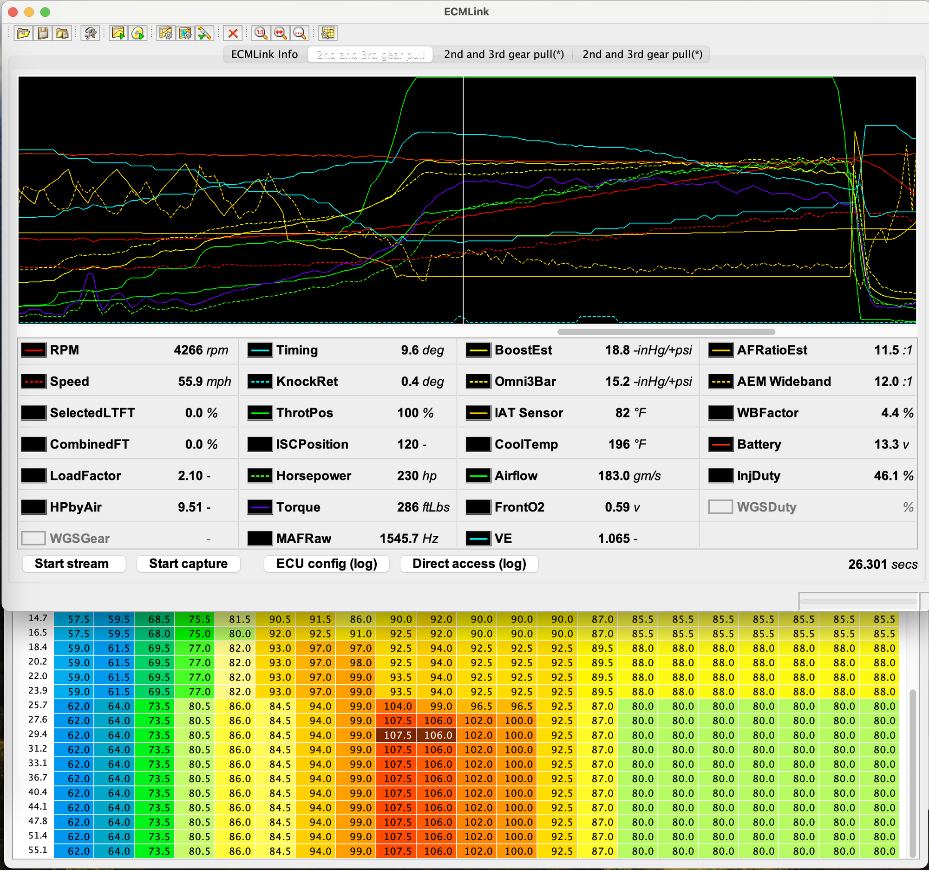Open the wrench and hammer tools icon
This screenshot has width=929, height=870.
(x=90, y=33)
